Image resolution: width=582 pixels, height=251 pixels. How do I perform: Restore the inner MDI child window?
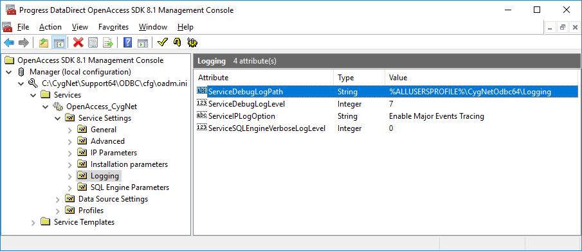tap(563, 27)
